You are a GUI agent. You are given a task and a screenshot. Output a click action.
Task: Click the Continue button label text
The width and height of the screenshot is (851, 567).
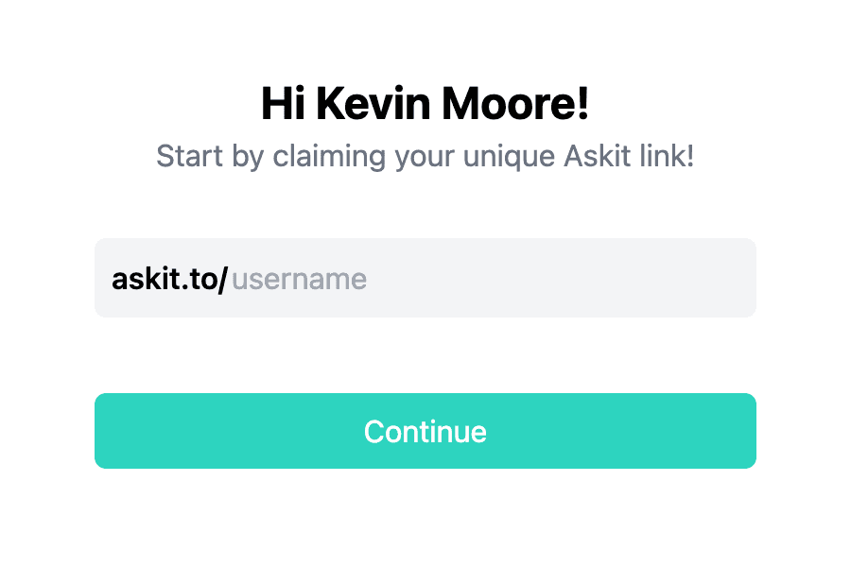pos(425,431)
